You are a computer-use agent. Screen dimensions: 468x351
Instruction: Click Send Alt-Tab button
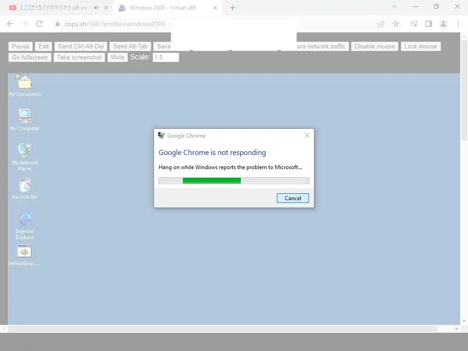point(130,46)
